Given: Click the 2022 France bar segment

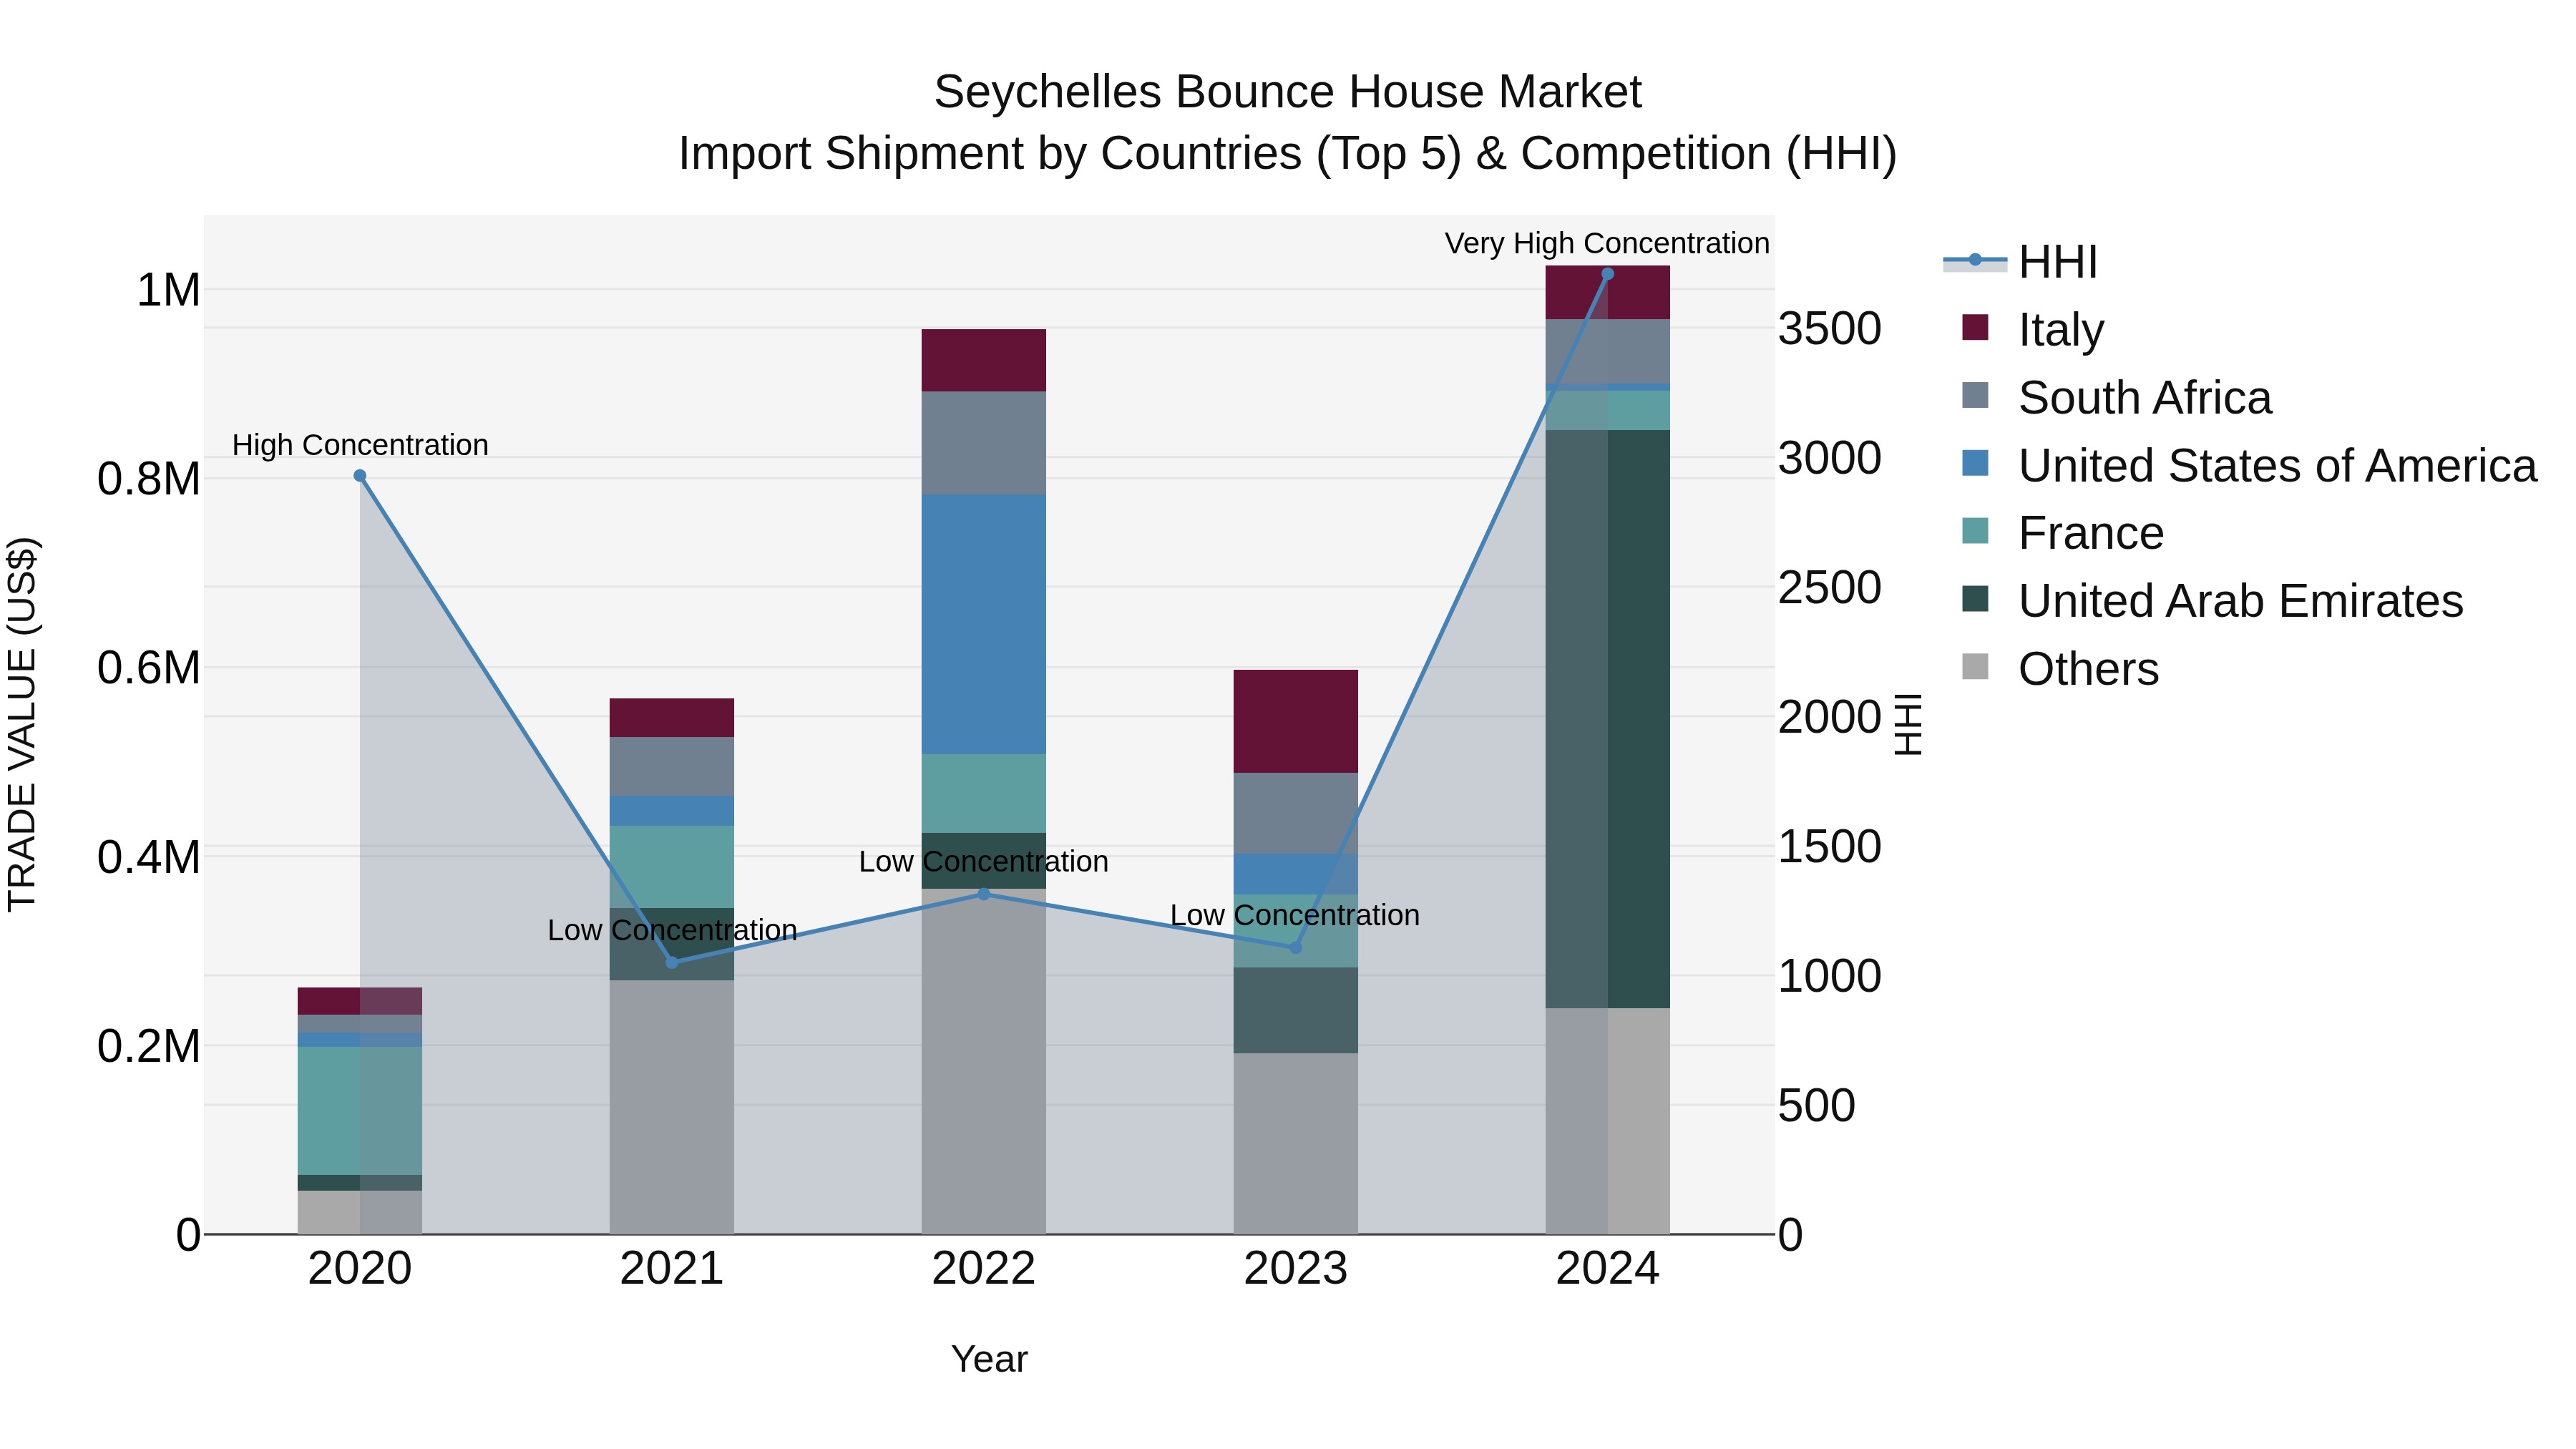Looking at the screenshot, I should click(984, 794).
